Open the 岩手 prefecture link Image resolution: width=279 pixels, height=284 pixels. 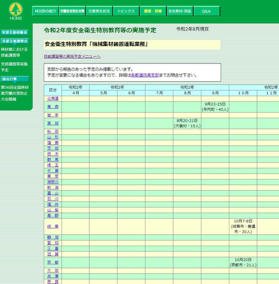point(53,115)
